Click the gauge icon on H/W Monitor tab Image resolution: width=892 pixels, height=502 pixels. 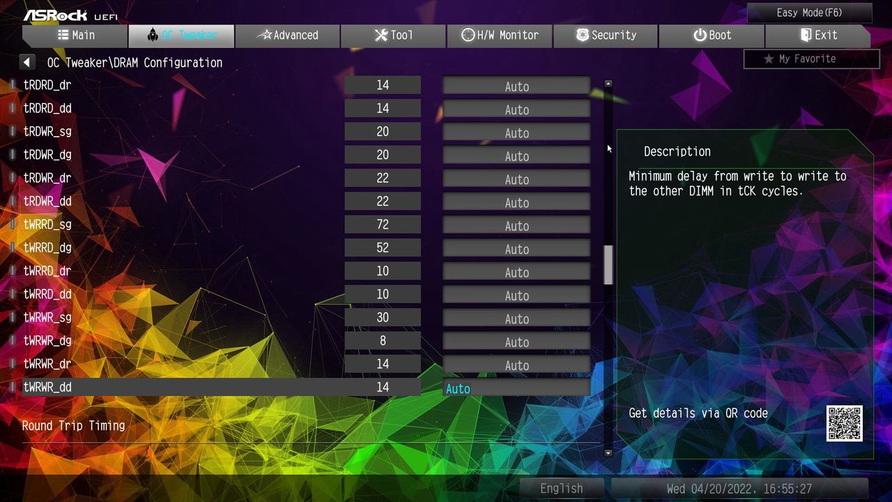click(468, 35)
